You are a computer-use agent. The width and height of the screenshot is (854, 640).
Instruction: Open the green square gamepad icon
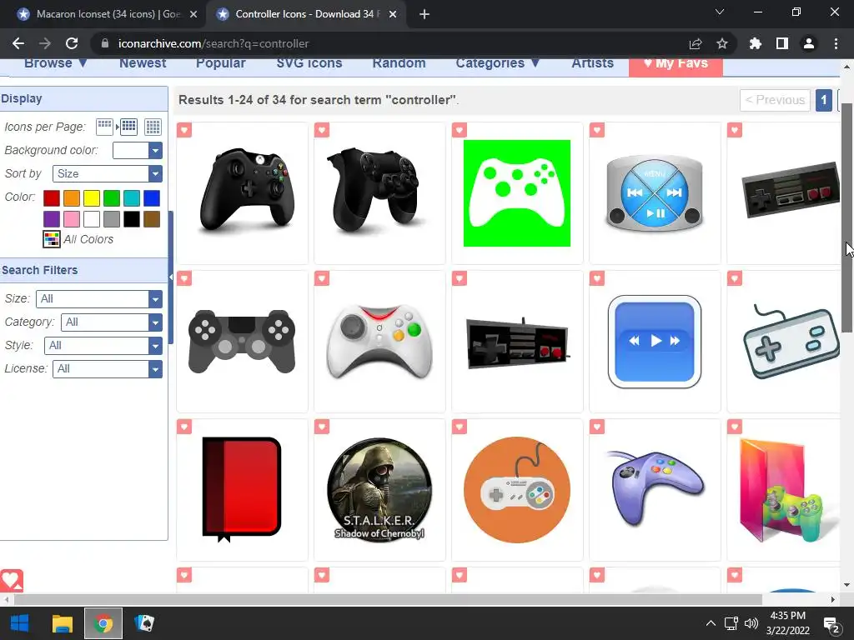tap(517, 193)
